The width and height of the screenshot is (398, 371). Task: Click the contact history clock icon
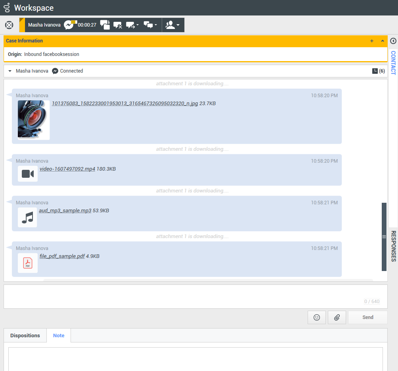(375, 71)
